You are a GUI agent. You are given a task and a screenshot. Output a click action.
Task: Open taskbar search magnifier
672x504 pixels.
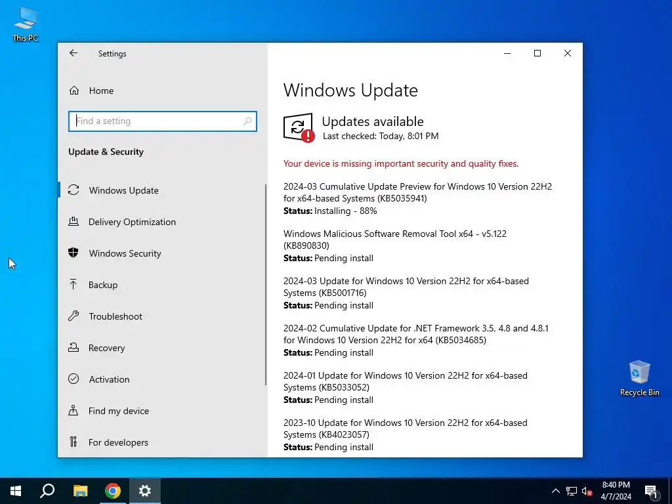click(x=47, y=491)
